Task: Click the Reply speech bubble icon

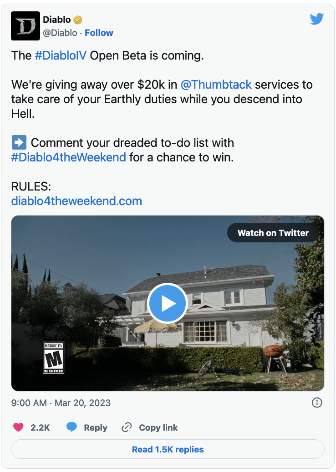Action: [71, 427]
